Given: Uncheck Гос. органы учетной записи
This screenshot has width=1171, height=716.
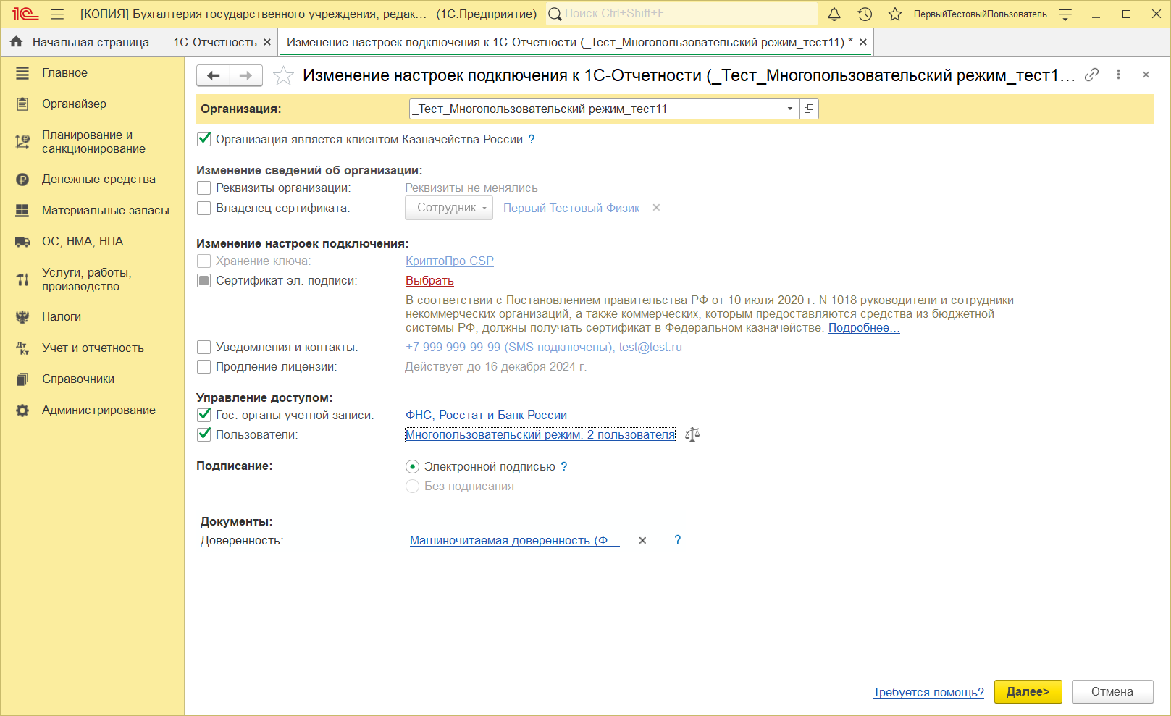Looking at the screenshot, I should (204, 415).
